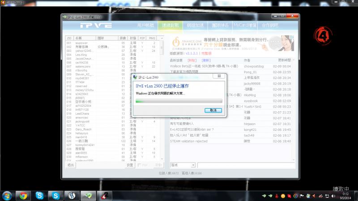This screenshot has width=358, height=201.
Task: Click the red 完整版 link
Action: coord(206,53)
